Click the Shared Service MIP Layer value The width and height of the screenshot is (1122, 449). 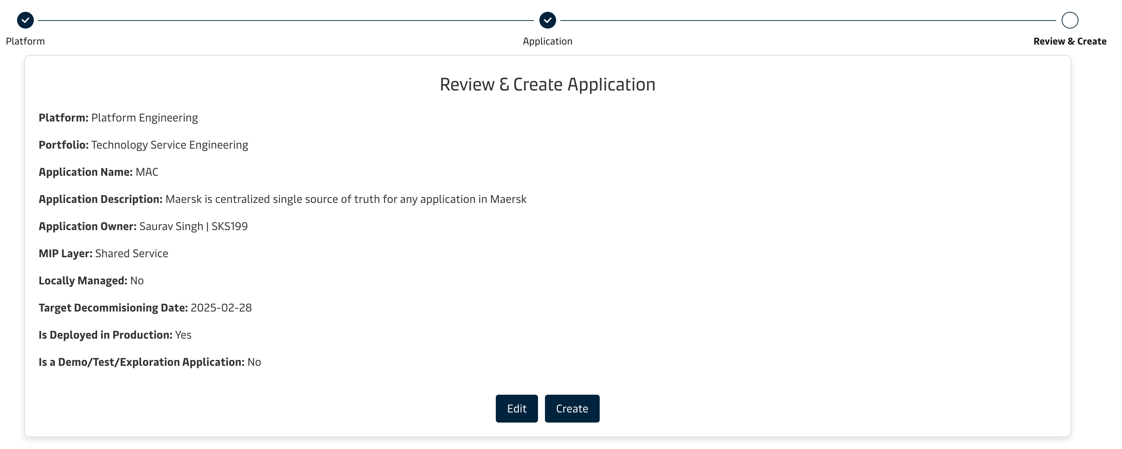(x=131, y=253)
